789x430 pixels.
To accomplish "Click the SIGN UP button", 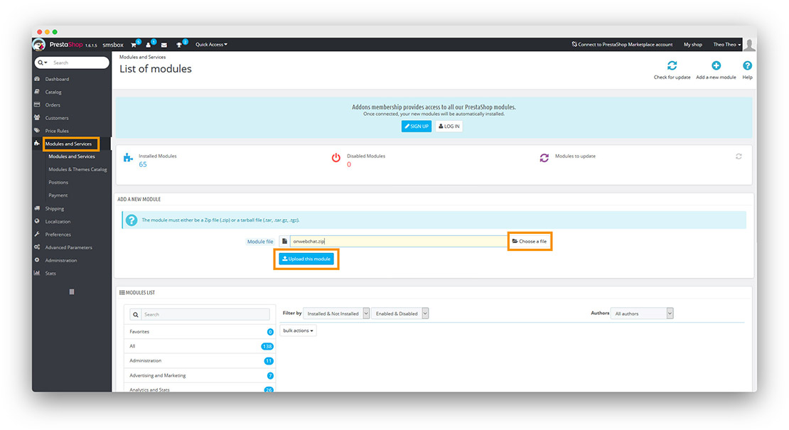I will (416, 126).
